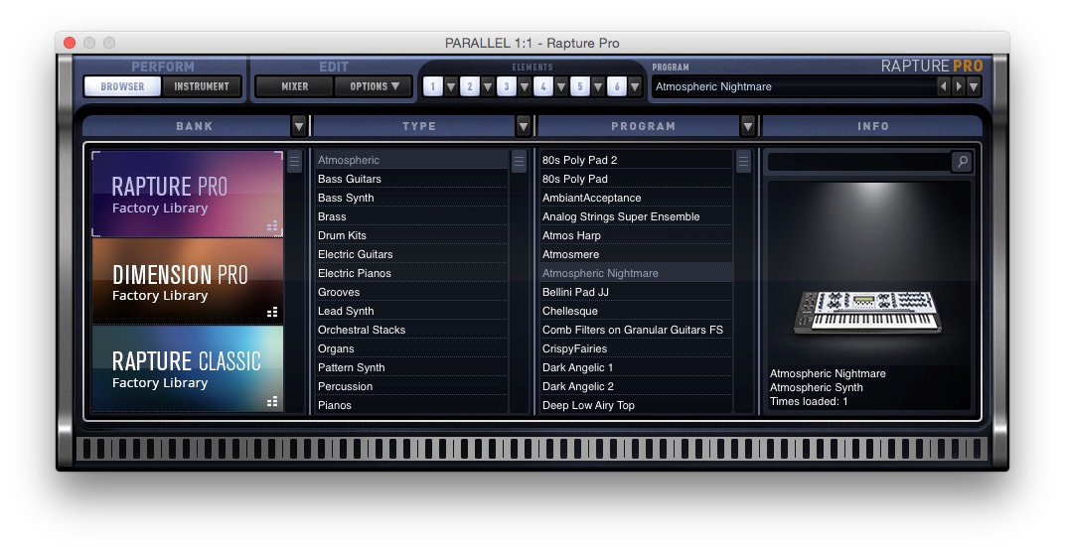Image resolution: width=1065 pixels, height=551 pixels.
Task: Open the dropdown arrow for element 3
Action: tap(525, 86)
